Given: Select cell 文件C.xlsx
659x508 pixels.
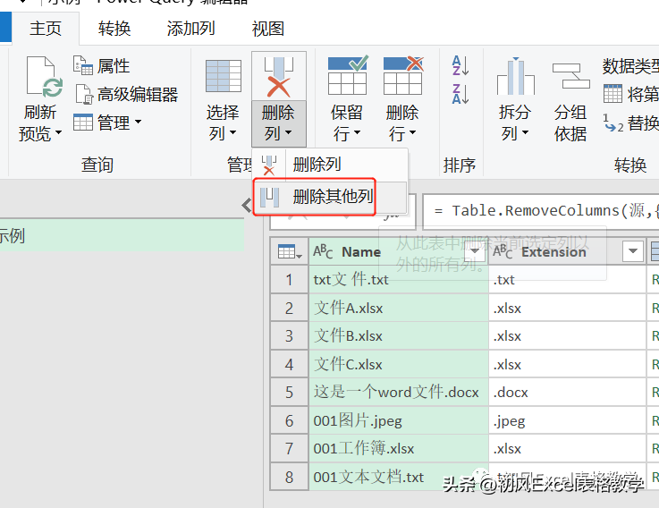Looking at the screenshot, I should pyautogui.click(x=398, y=364).
